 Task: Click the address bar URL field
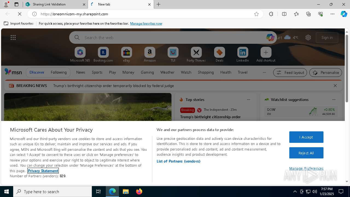pyautogui.click(x=145, y=14)
